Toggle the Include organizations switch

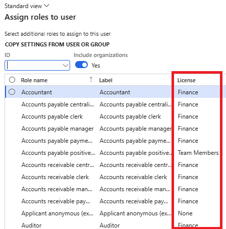tap(81, 65)
